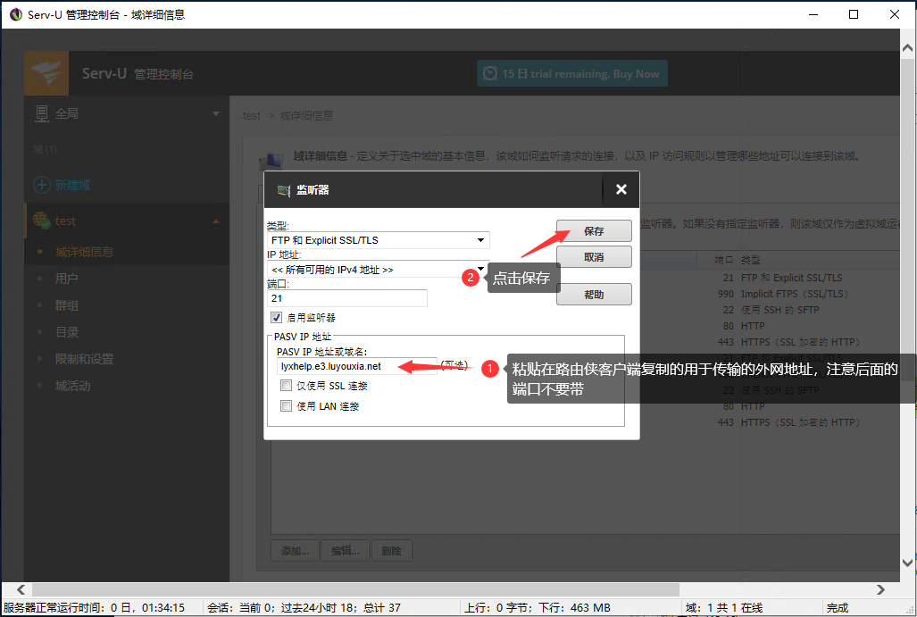This screenshot has width=917, height=617.
Task: Click the Serv-U icon in the title bar
Action: 14,13
